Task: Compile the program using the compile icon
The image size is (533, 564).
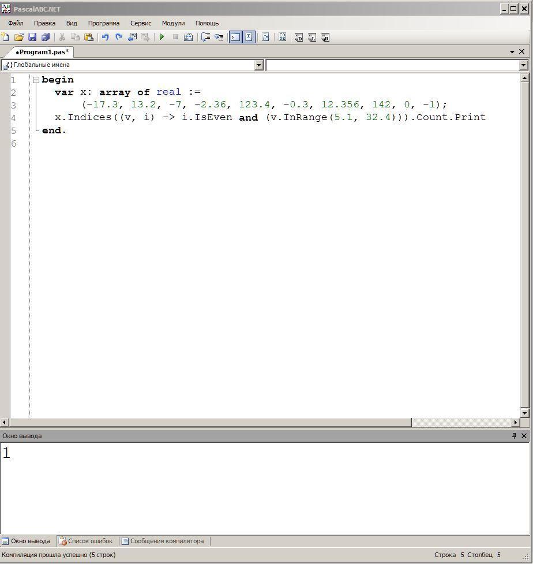Action: (x=188, y=37)
